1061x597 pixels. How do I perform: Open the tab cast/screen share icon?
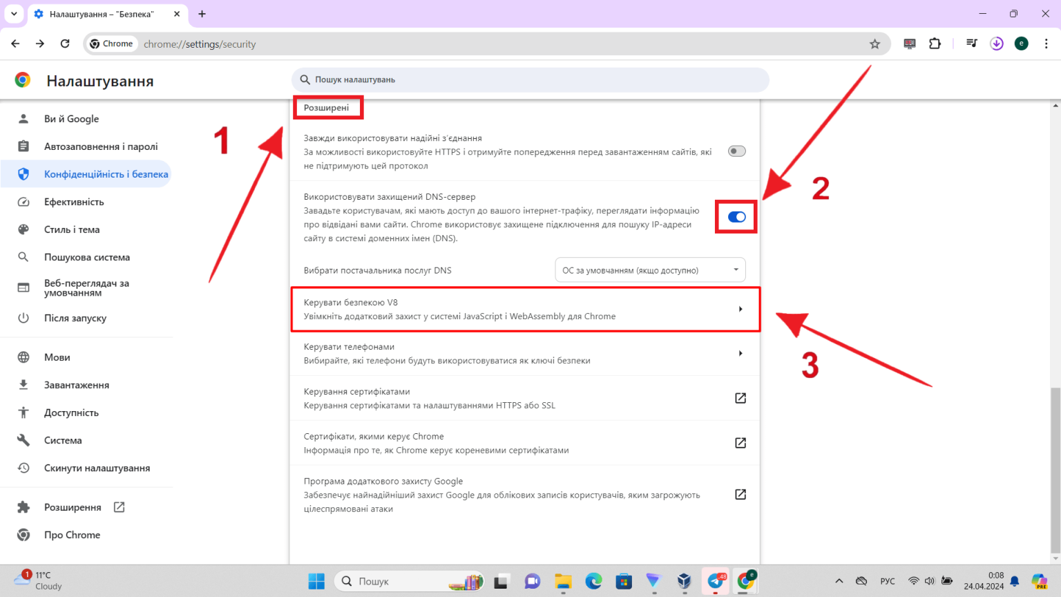[x=909, y=43]
